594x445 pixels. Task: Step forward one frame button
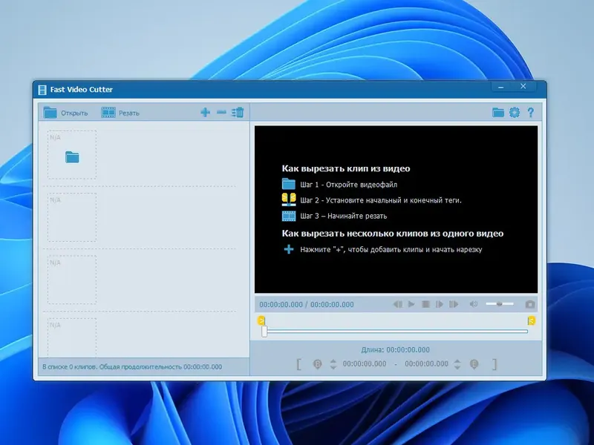click(x=440, y=304)
